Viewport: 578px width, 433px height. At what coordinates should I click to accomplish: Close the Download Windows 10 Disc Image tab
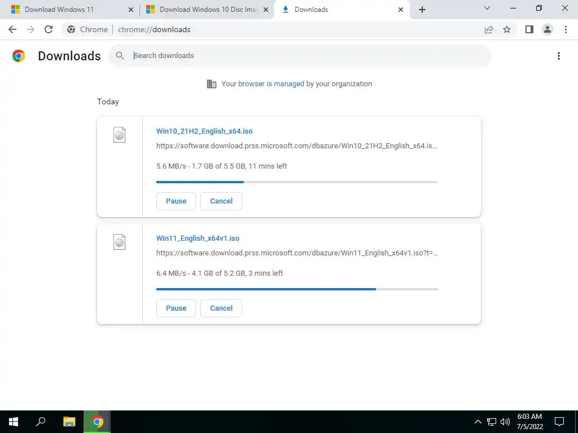pyautogui.click(x=266, y=10)
